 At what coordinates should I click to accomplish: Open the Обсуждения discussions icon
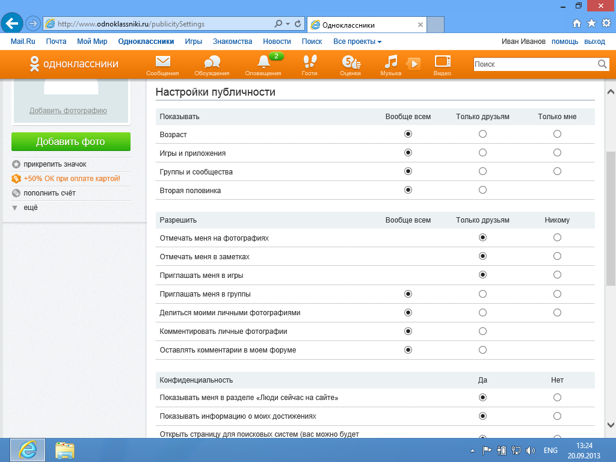tap(212, 65)
